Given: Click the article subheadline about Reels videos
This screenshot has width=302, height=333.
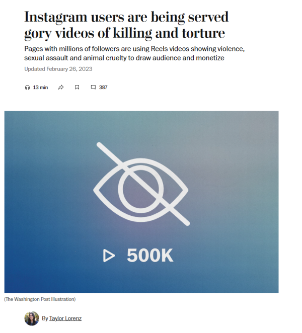Looking at the screenshot, I should (134, 53).
